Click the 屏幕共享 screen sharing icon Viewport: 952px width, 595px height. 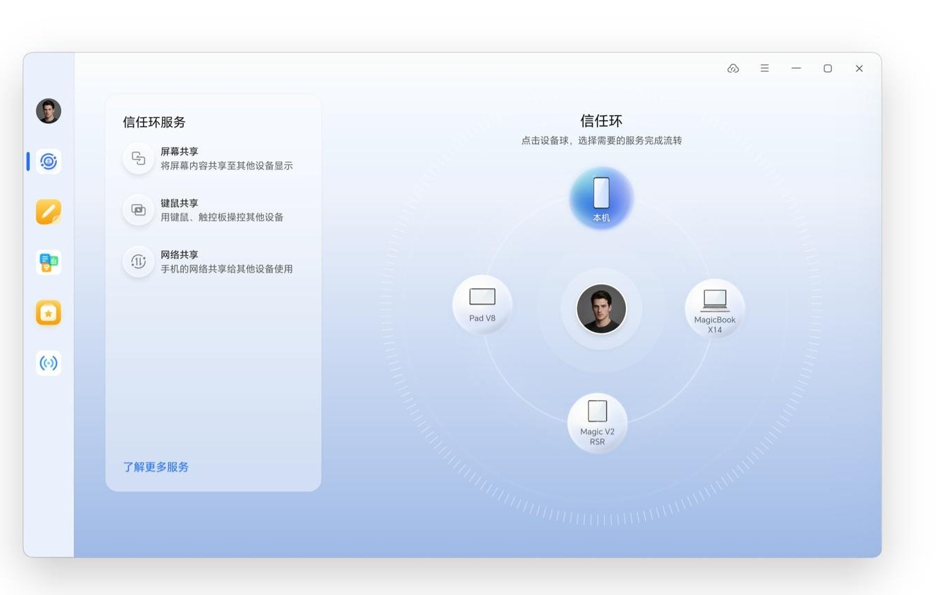click(x=138, y=158)
